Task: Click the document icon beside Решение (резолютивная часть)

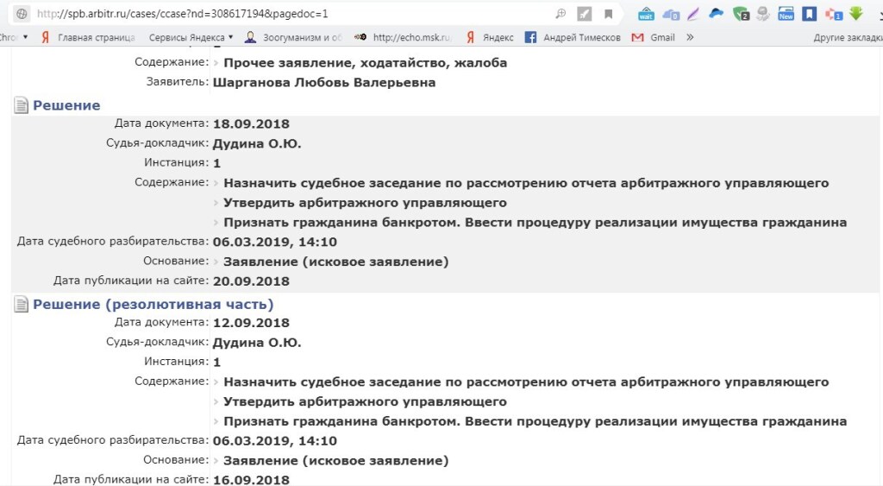Action: [x=22, y=305]
